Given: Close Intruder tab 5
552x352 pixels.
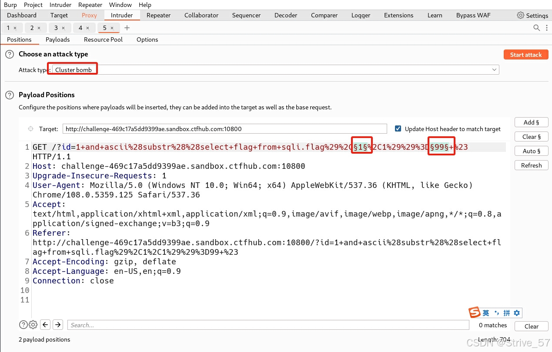Looking at the screenshot, I should point(112,28).
